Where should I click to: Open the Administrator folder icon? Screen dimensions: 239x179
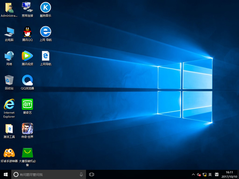[x=9, y=7]
